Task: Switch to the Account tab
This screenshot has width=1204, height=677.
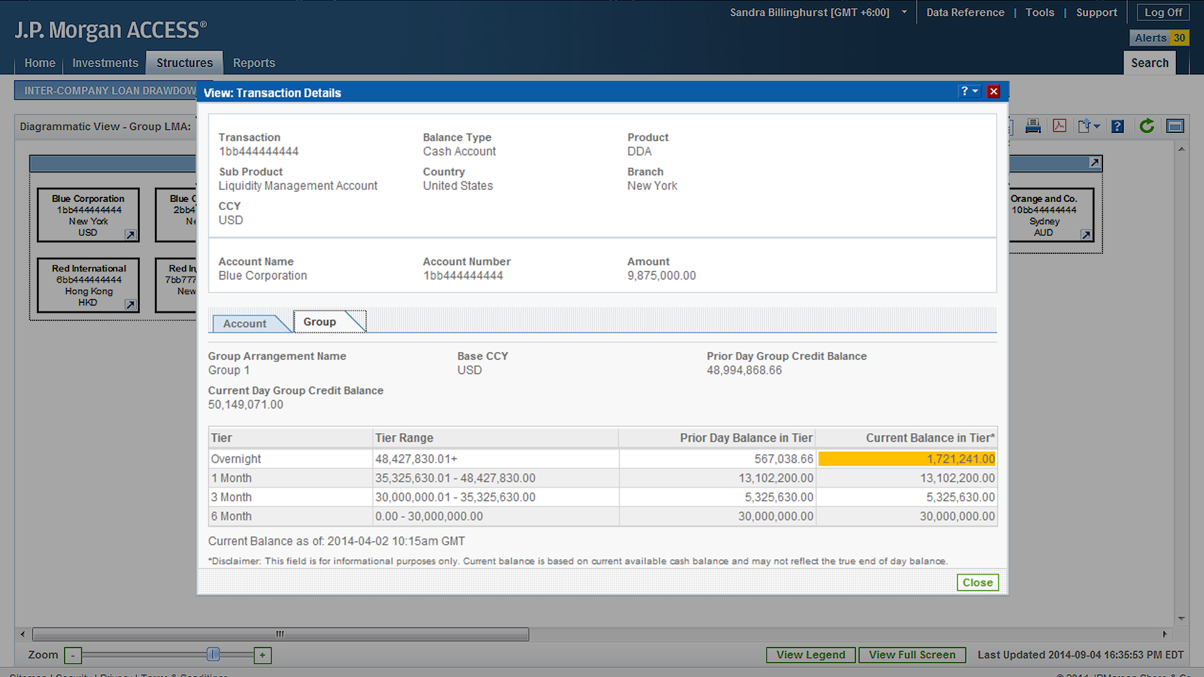Action: pyautogui.click(x=245, y=323)
